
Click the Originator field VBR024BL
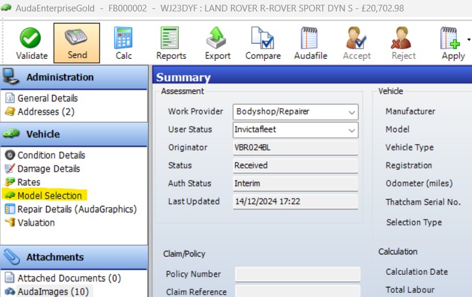(x=295, y=148)
